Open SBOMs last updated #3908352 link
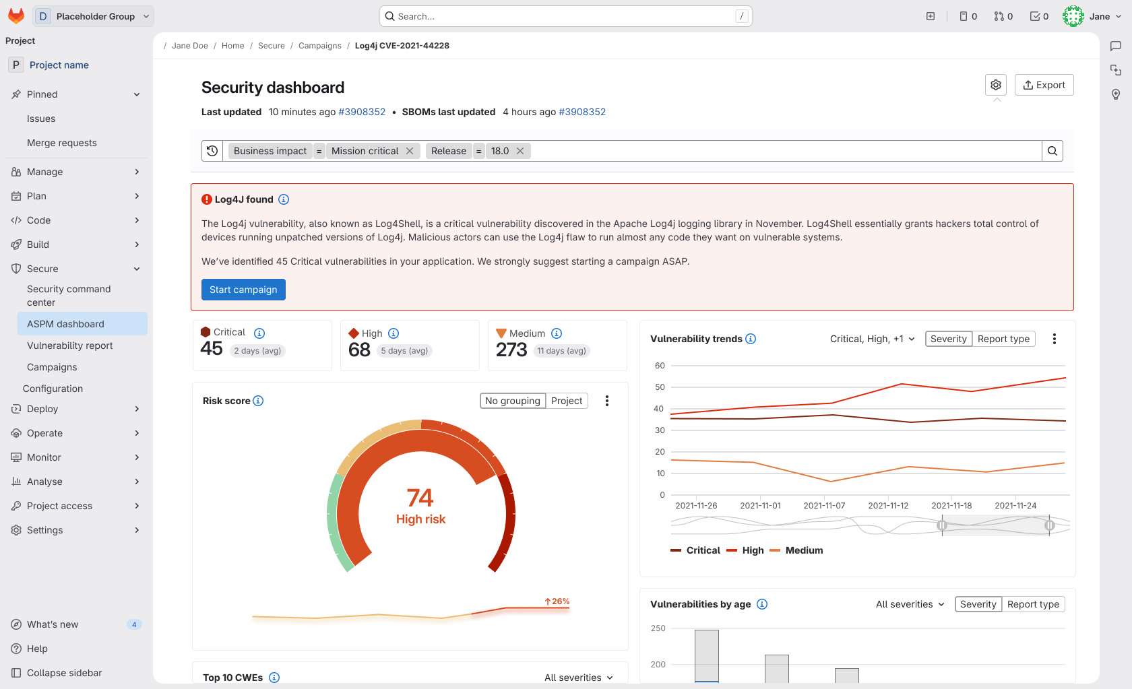Screen dimensions: 1132x689 [x=582, y=112]
